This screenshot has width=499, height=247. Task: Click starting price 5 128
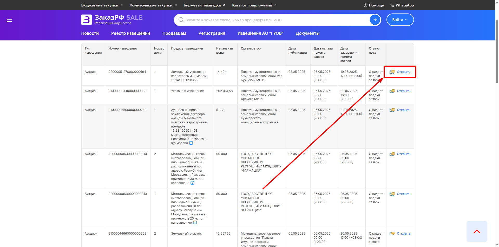[x=220, y=110]
